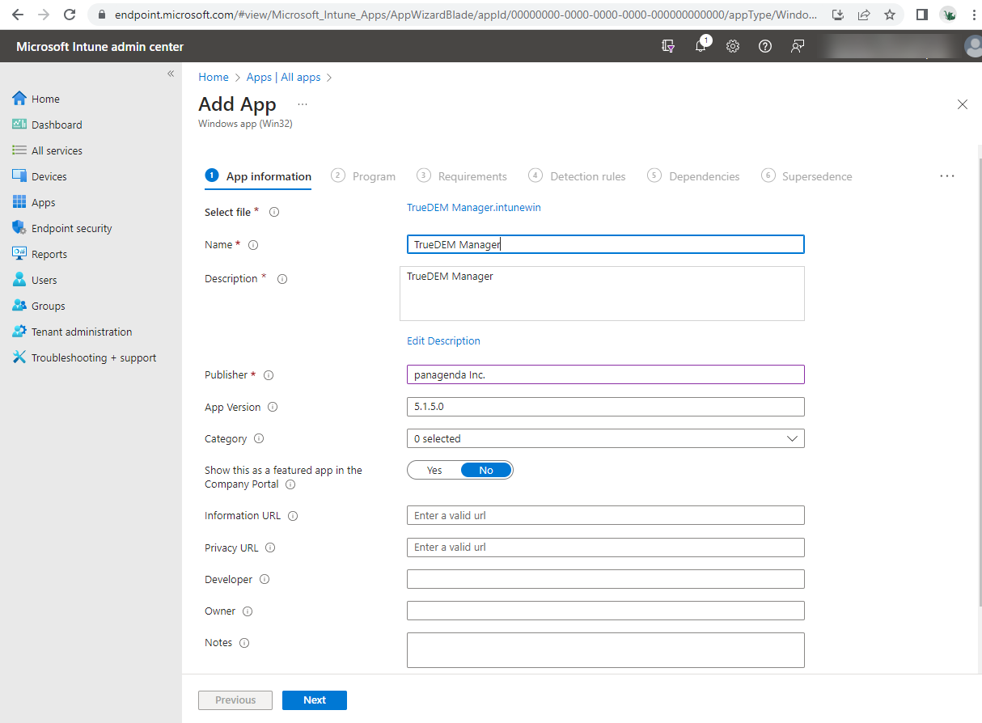Click info icon next to Publisher
This screenshot has height=723, width=982.
coord(269,375)
